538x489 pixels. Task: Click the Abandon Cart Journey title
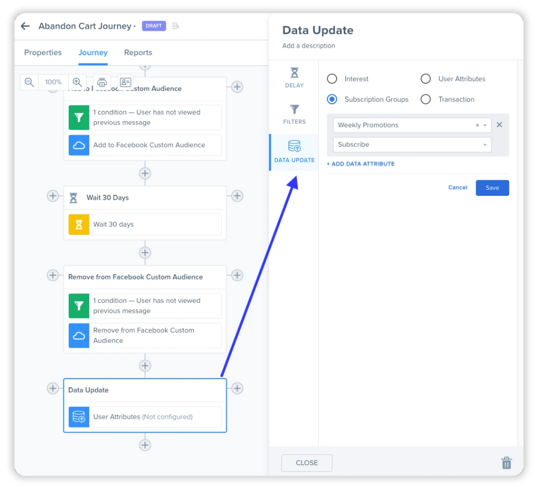(x=85, y=26)
